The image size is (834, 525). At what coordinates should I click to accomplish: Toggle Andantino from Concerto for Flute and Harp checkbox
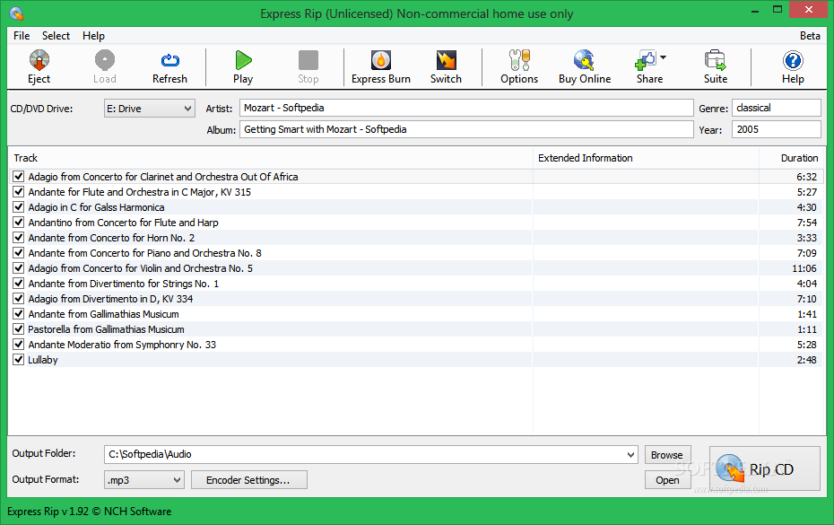point(19,222)
